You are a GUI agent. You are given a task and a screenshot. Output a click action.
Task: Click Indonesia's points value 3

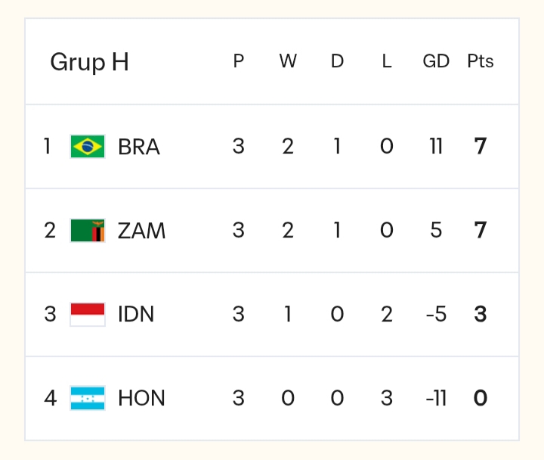click(x=481, y=315)
